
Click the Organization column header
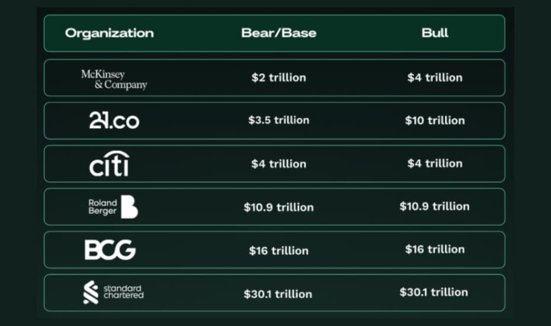coord(109,33)
